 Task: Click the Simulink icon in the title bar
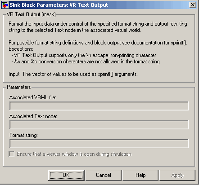[x=5, y=5]
